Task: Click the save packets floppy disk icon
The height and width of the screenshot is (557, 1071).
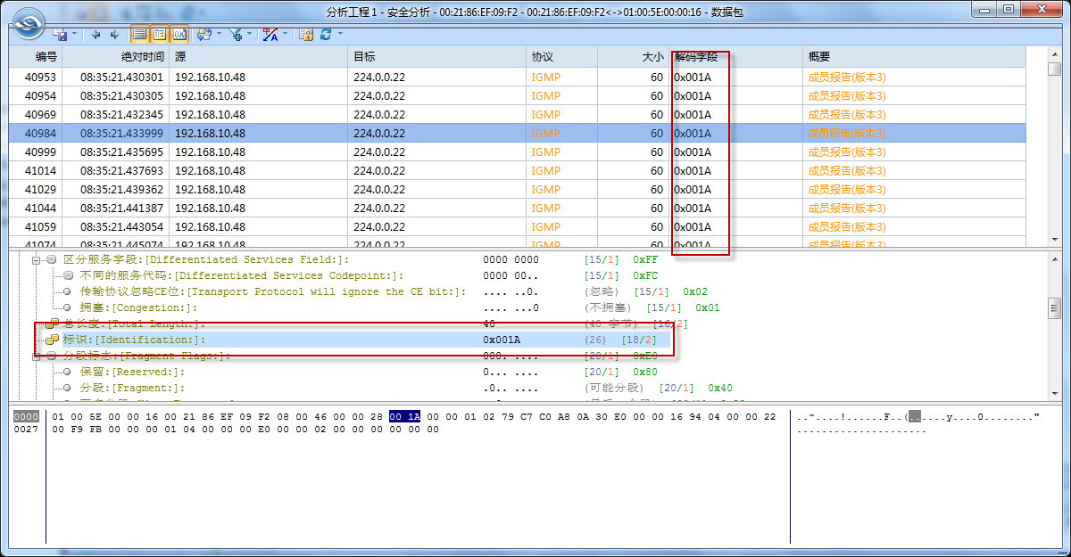Action: point(61,34)
